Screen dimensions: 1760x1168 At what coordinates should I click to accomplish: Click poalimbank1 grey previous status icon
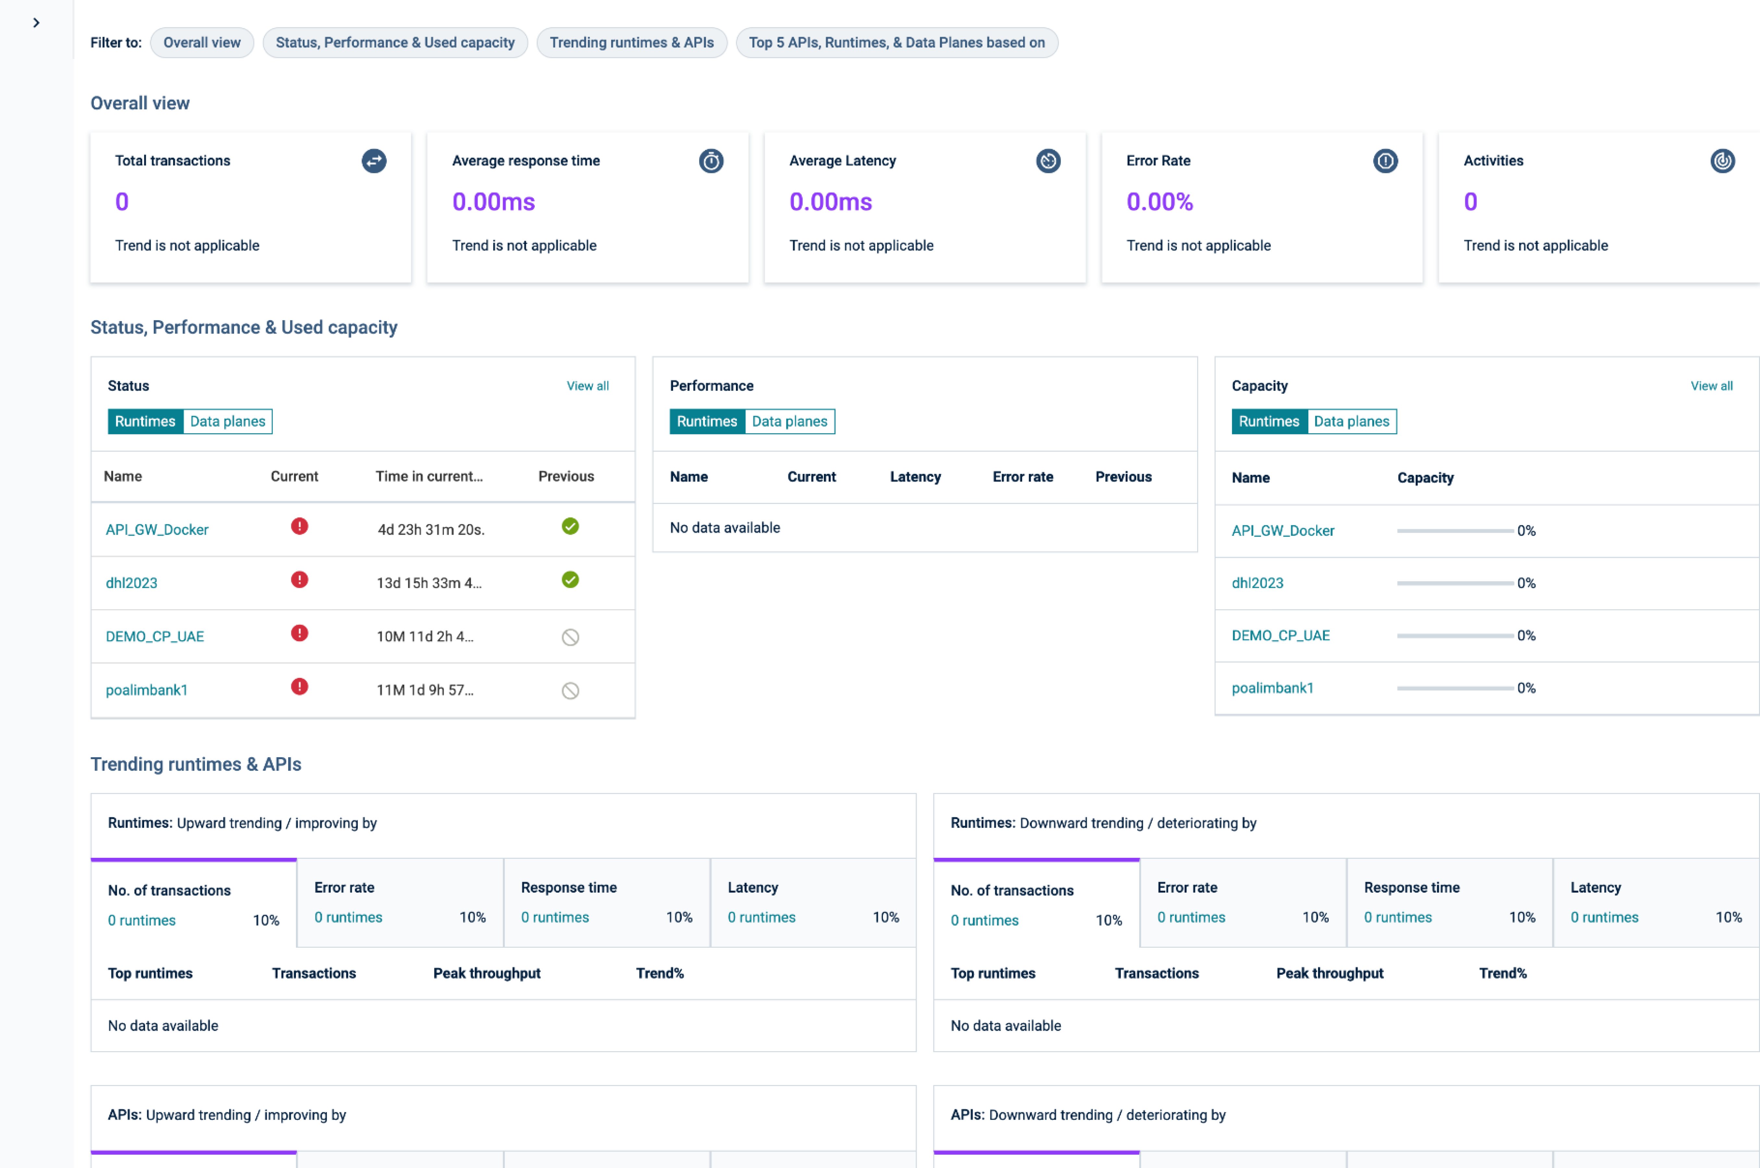pos(570,691)
